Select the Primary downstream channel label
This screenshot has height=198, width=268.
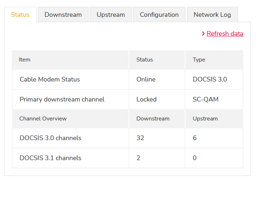pyautogui.click(x=62, y=99)
